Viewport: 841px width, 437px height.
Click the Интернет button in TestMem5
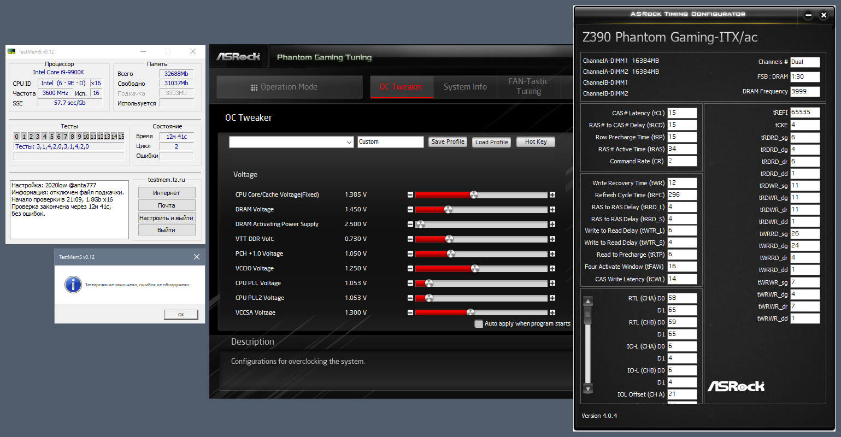coord(167,193)
